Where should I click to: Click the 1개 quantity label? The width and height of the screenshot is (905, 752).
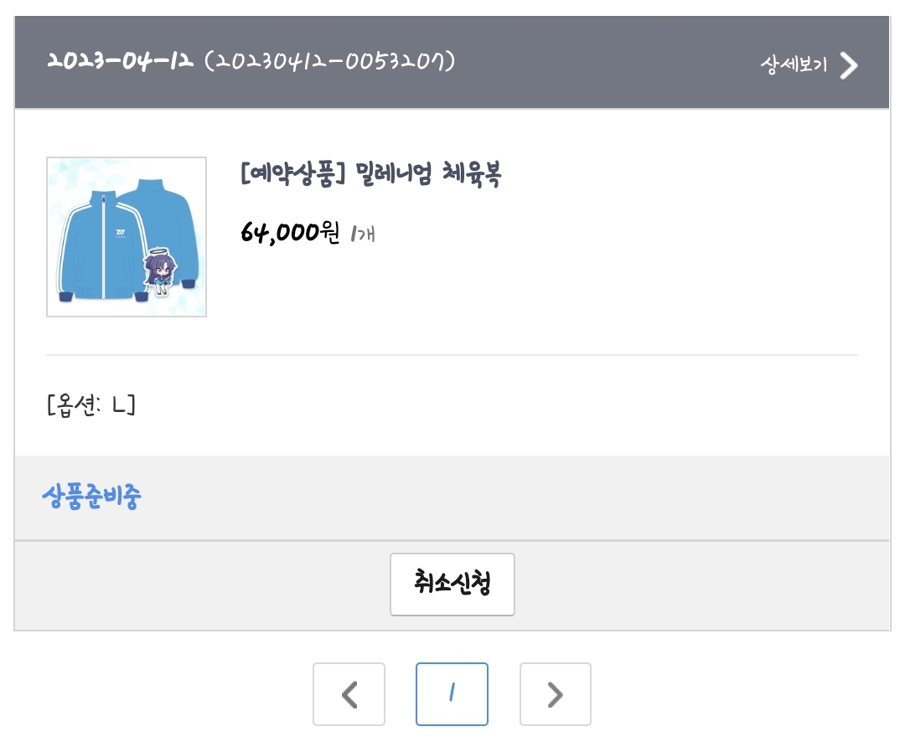tap(363, 233)
